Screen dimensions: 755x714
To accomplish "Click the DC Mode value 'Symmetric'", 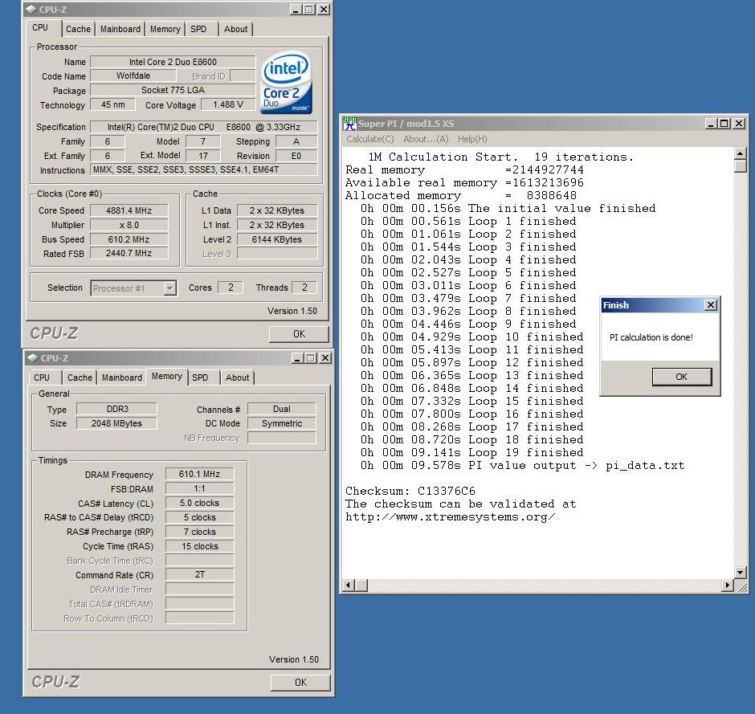I will coord(282,423).
